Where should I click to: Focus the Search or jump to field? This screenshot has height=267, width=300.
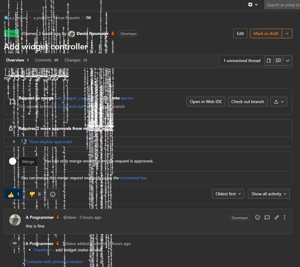pos(282,5)
